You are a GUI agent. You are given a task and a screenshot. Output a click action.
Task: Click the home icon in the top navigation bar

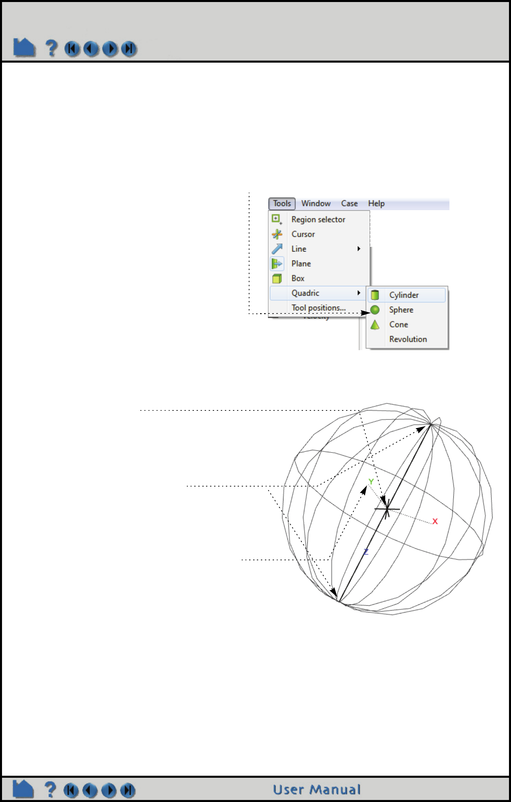(24, 47)
